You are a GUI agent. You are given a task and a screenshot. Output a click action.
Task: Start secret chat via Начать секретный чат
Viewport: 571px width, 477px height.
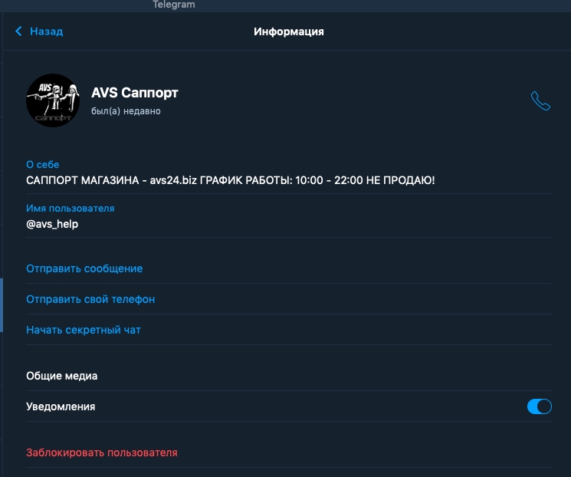click(x=84, y=330)
